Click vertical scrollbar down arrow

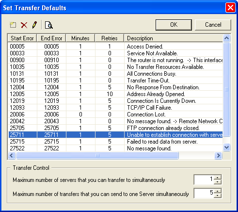coord(227,147)
